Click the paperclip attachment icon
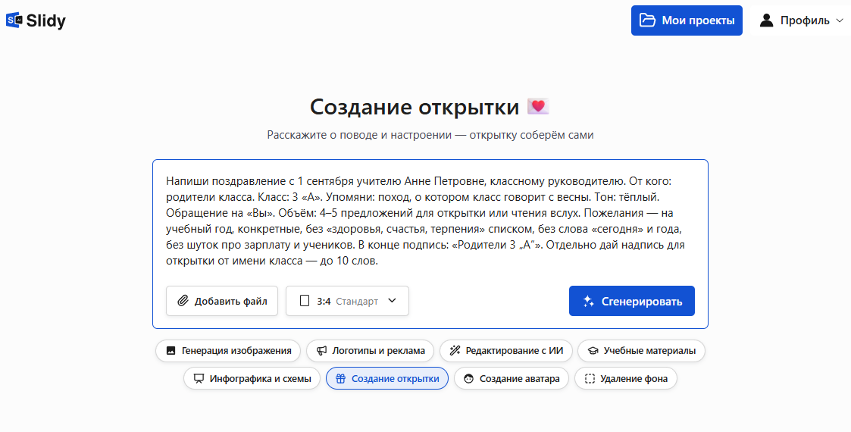 [x=183, y=301]
